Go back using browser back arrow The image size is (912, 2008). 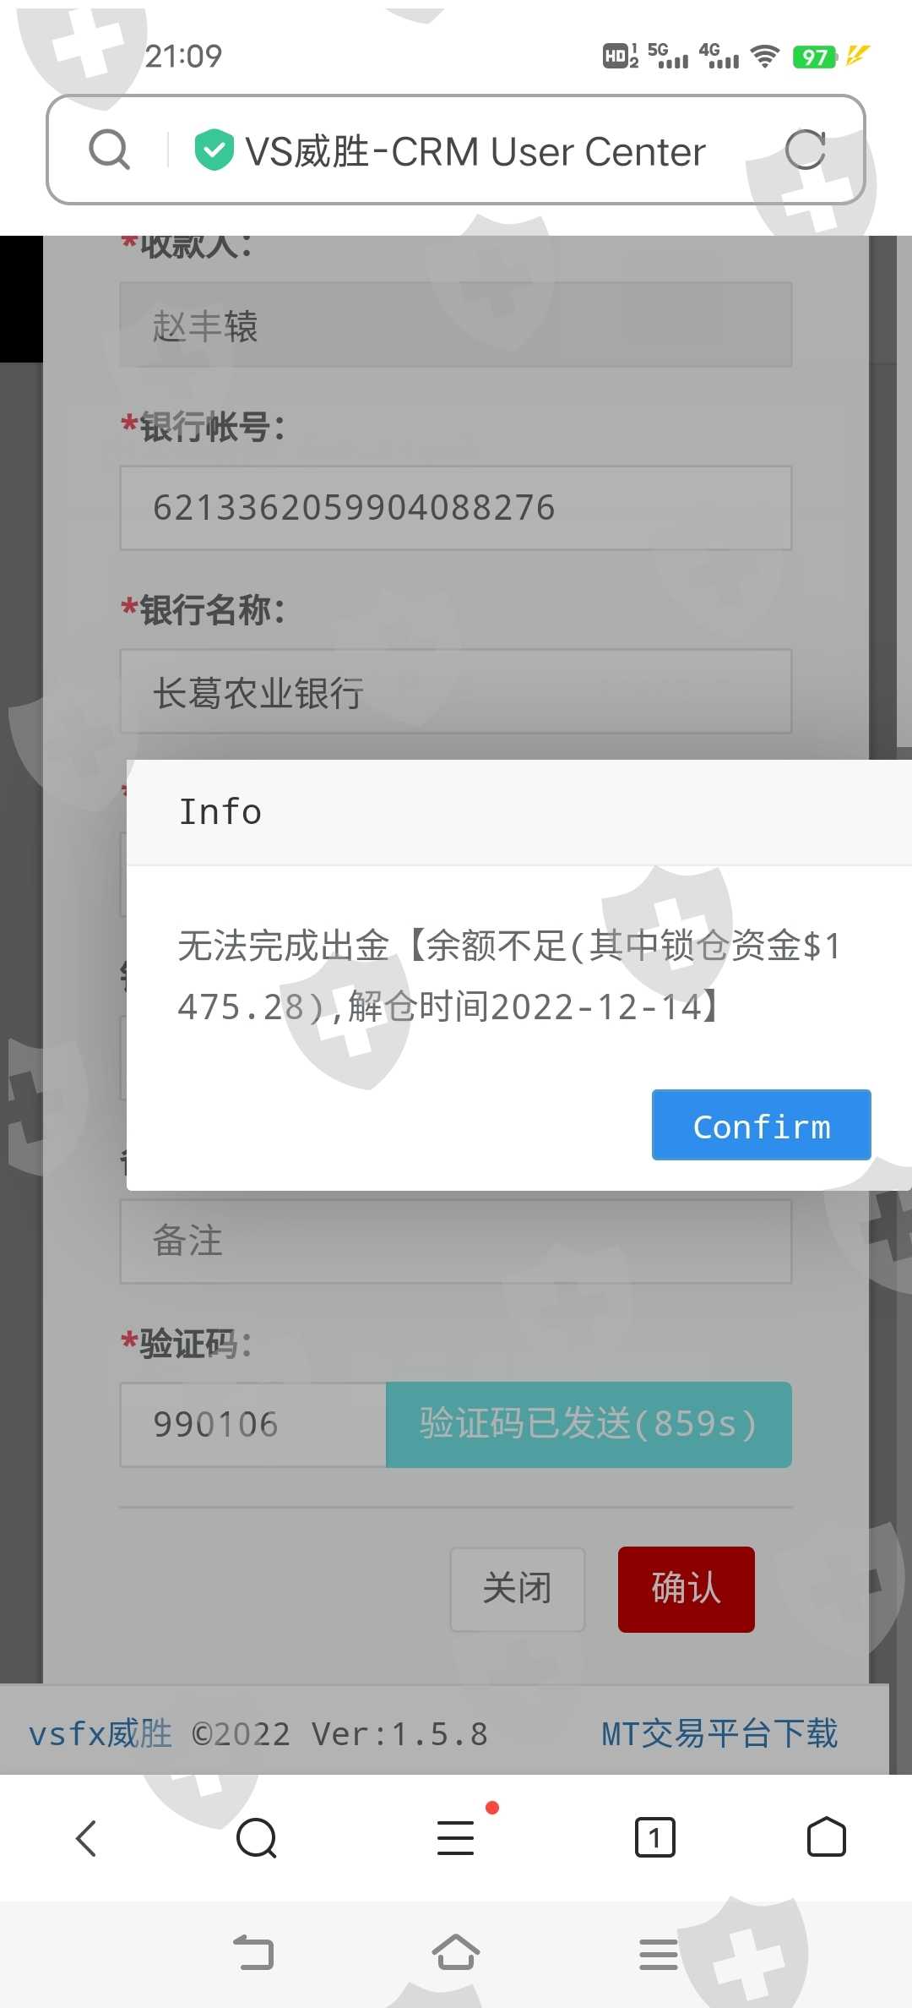tap(87, 1838)
